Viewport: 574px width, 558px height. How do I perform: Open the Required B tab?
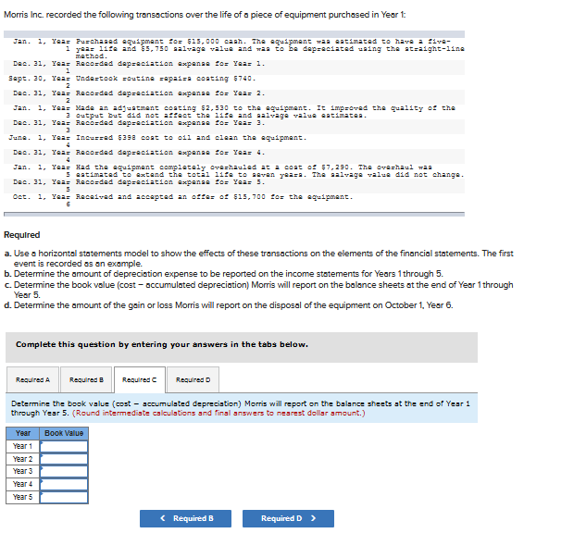tap(86, 379)
